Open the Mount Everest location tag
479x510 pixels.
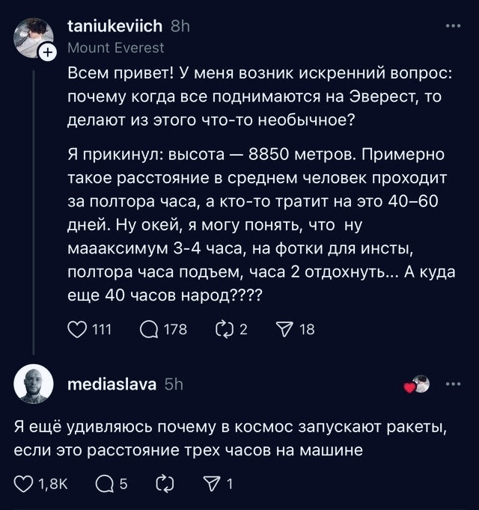pos(116,48)
